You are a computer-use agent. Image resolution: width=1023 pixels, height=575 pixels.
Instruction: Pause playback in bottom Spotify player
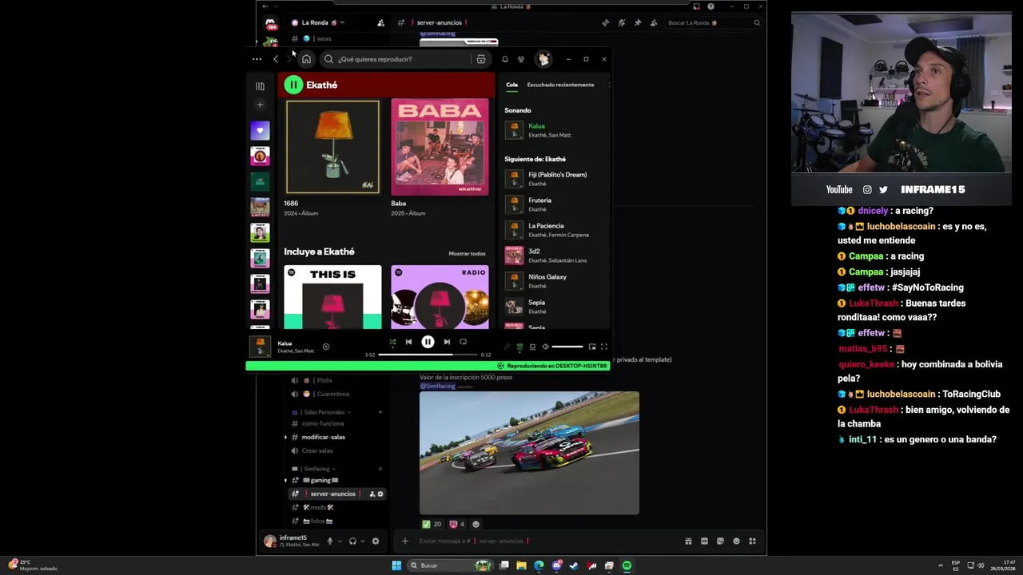(428, 342)
